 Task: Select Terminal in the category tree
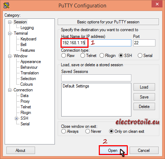[x=21, y=33]
